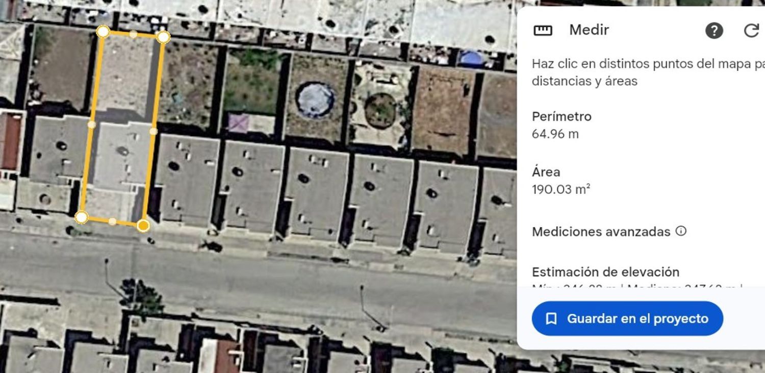Select the bottom-left polygon vertex

click(x=82, y=217)
